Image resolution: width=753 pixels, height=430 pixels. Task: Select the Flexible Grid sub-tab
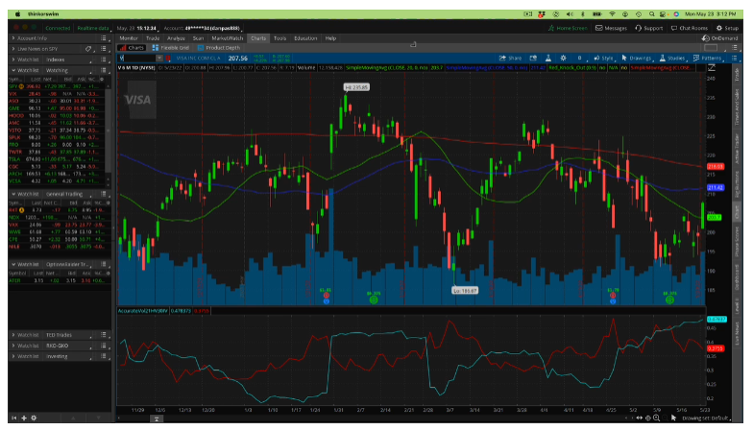171,48
